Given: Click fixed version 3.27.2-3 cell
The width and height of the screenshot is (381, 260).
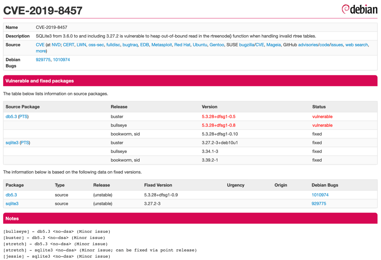Looking at the screenshot, I should click(x=152, y=204).
